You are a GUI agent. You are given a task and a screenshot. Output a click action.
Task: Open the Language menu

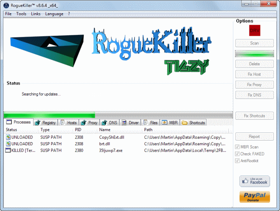pos(54,14)
